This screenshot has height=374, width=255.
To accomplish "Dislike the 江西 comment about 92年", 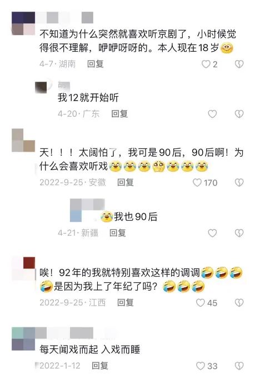I will pos(239,303).
